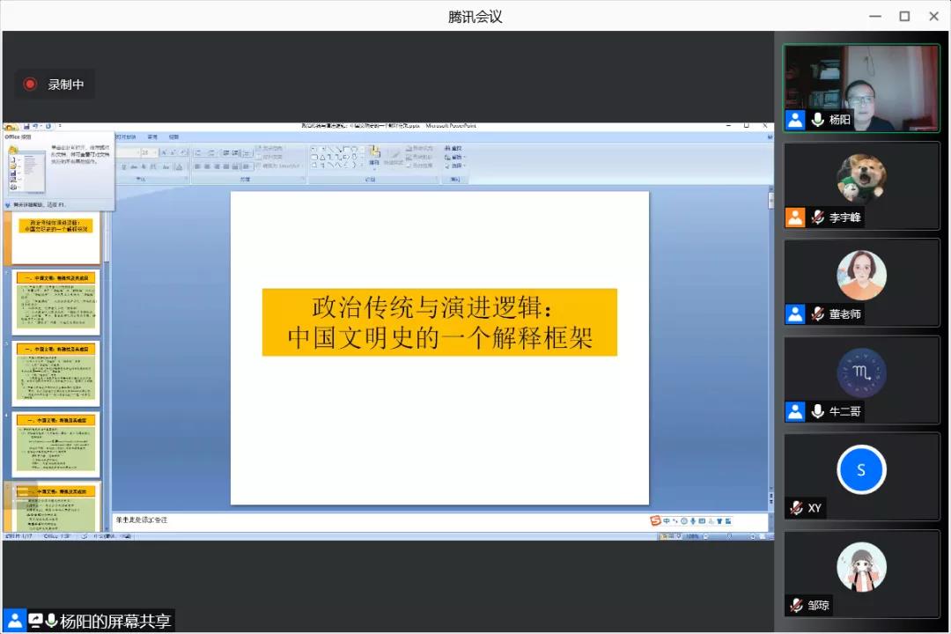Switch to the 幻灯片放映 ribbon tab
Viewport: 951px width, 634px height.
[126, 137]
